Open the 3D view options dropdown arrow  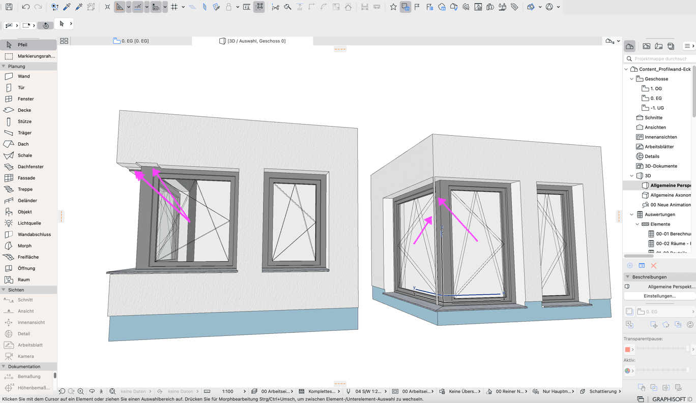point(619,41)
